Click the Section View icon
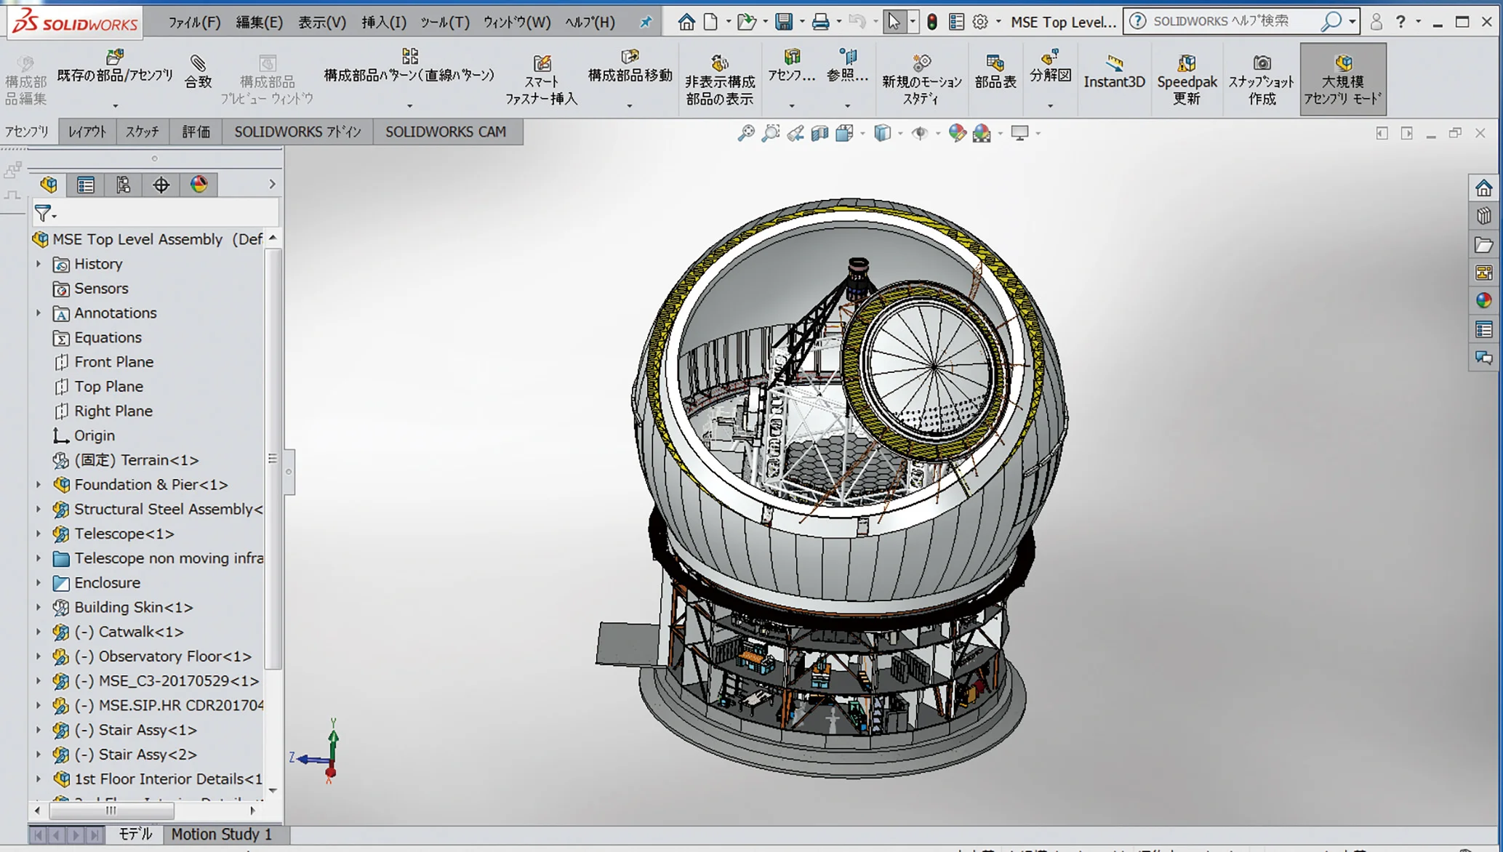 819,133
